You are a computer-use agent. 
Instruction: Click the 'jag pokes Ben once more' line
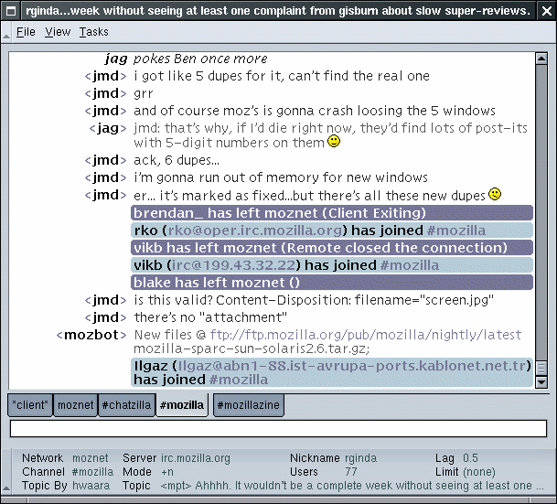tap(187, 59)
